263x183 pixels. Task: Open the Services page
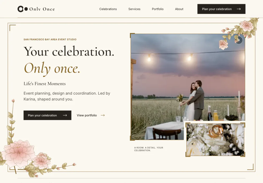click(x=134, y=9)
